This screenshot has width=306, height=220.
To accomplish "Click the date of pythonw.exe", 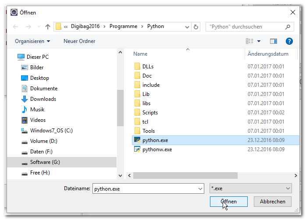I will (266, 149).
